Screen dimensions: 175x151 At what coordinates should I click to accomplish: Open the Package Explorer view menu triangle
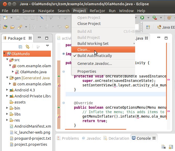[x=47, y=46]
